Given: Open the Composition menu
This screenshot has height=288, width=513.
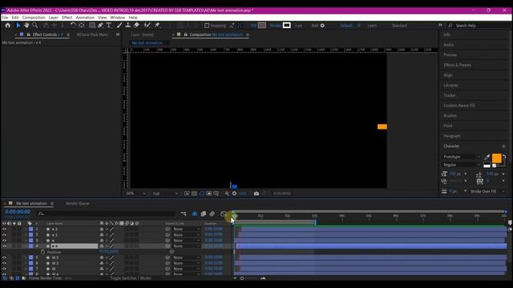Looking at the screenshot, I should [x=34, y=18].
